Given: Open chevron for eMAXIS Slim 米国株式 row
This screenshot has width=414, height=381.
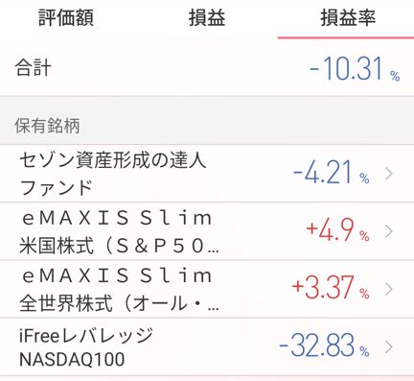Looking at the screenshot, I should point(389,231).
